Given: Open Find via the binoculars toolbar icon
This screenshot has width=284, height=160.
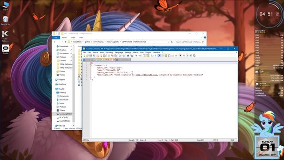Looking at the screenshot, I should (x=128, y=56).
